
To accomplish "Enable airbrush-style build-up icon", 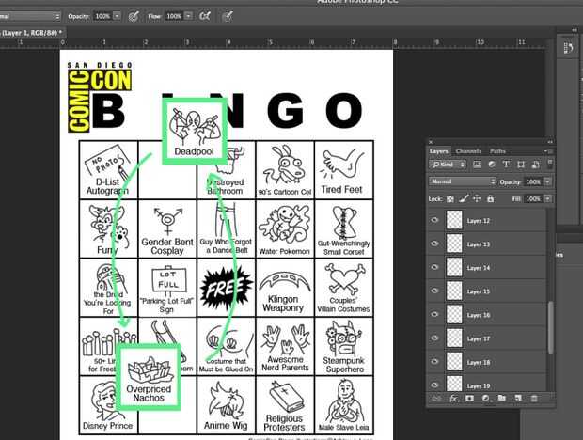I will click(x=205, y=16).
